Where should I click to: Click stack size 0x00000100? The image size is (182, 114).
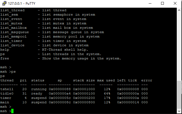84,93
